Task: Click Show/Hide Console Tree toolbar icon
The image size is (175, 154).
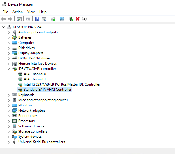Action: coord(19,19)
